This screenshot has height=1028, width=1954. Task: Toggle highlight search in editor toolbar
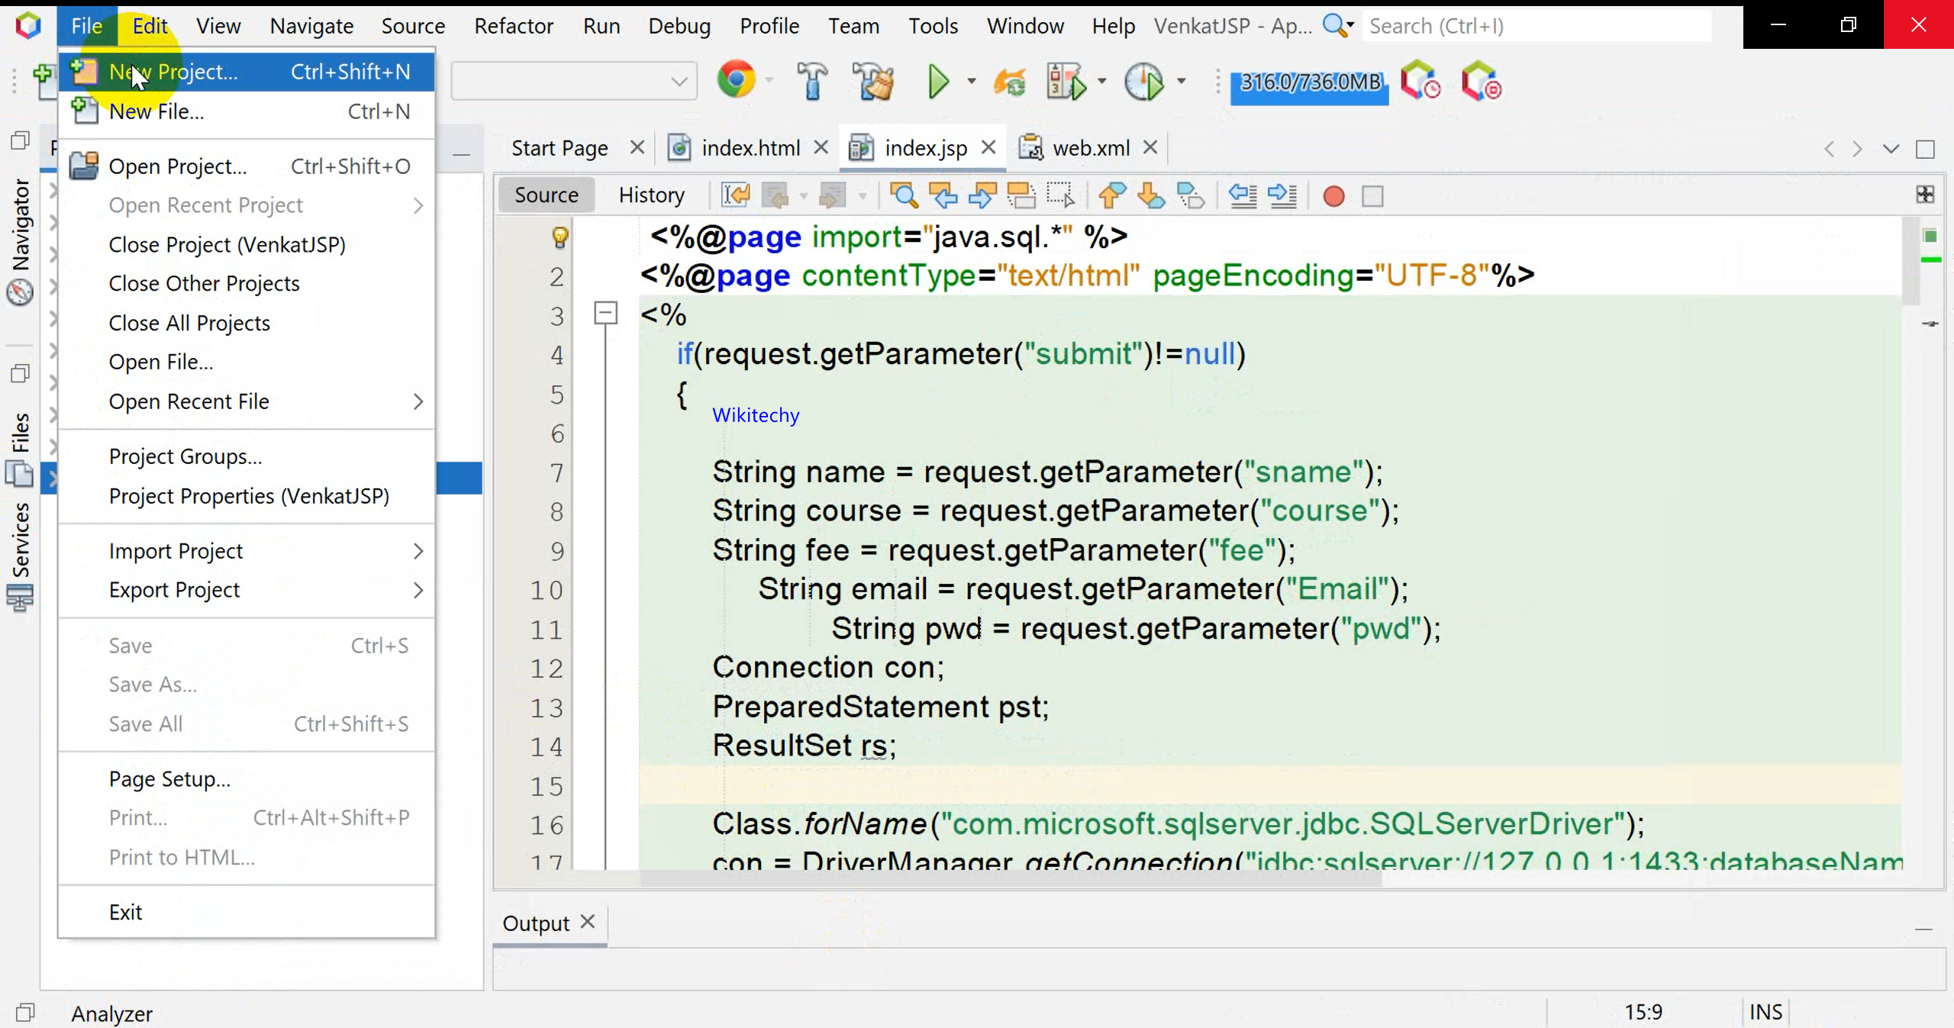[1021, 196]
